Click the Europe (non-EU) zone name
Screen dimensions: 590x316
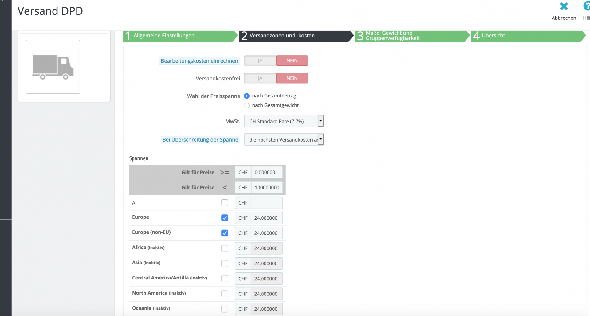tap(151, 232)
